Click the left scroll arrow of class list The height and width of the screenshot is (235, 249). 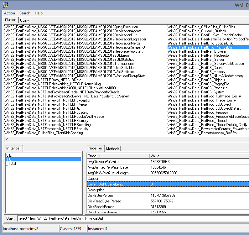click(x=7, y=139)
